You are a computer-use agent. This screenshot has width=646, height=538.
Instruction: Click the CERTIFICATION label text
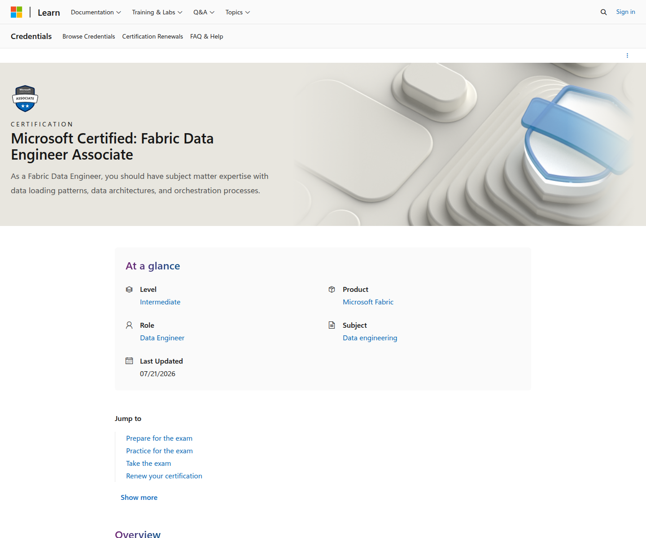(42, 124)
